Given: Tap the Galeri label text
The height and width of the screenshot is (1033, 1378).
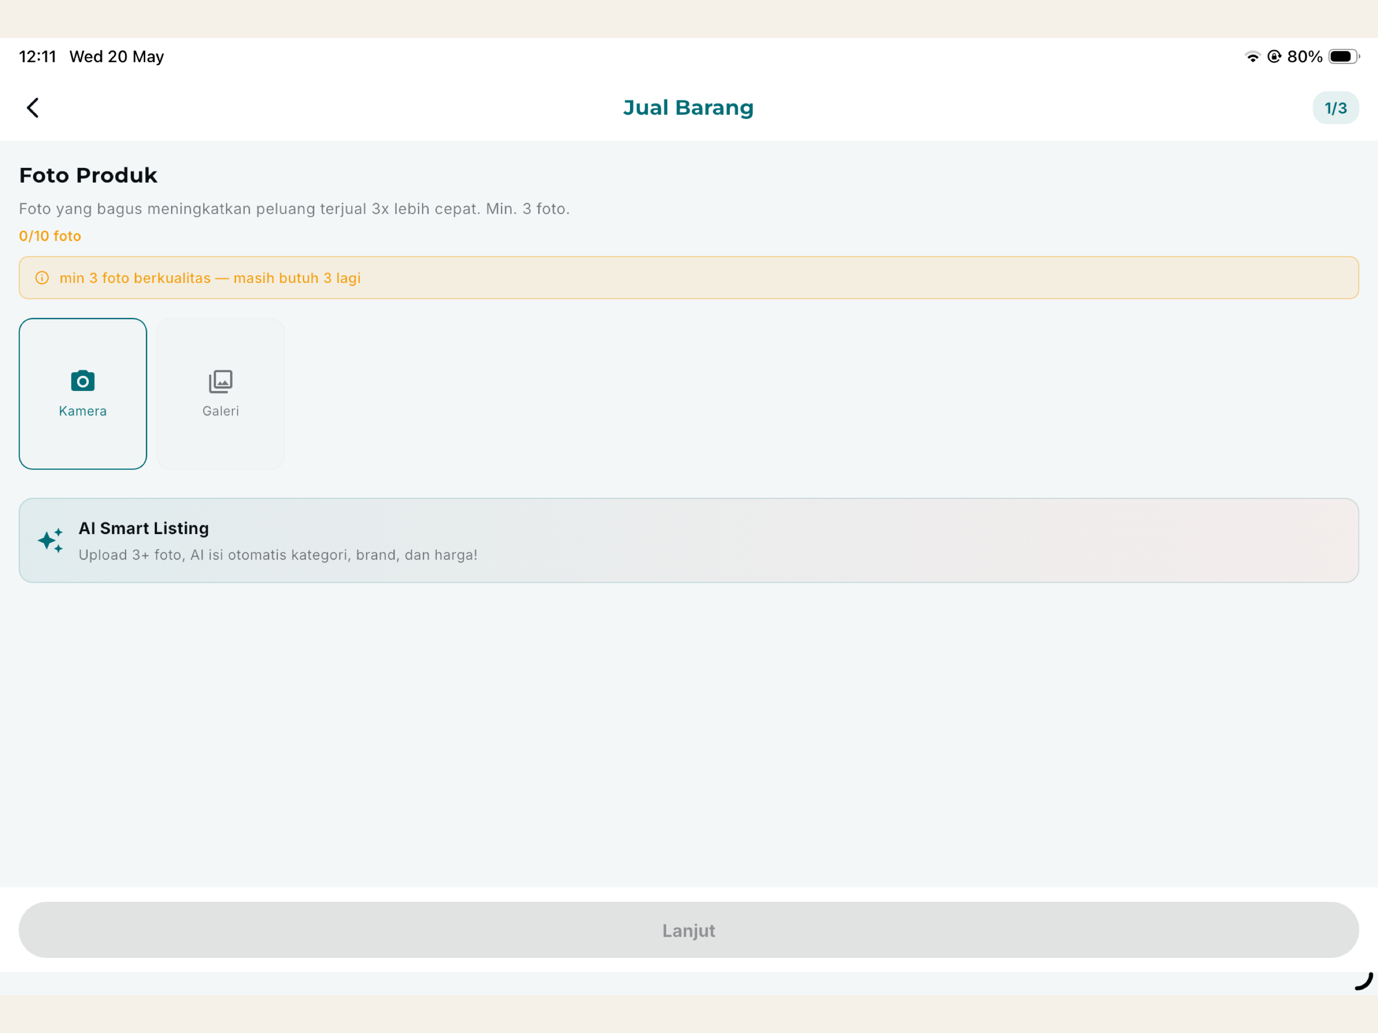Looking at the screenshot, I should pyautogui.click(x=220, y=411).
